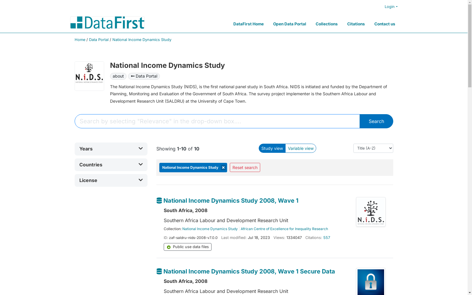Click the Data Portal breadcrumb link
Viewport: 472px width, 295px height.
click(99, 40)
